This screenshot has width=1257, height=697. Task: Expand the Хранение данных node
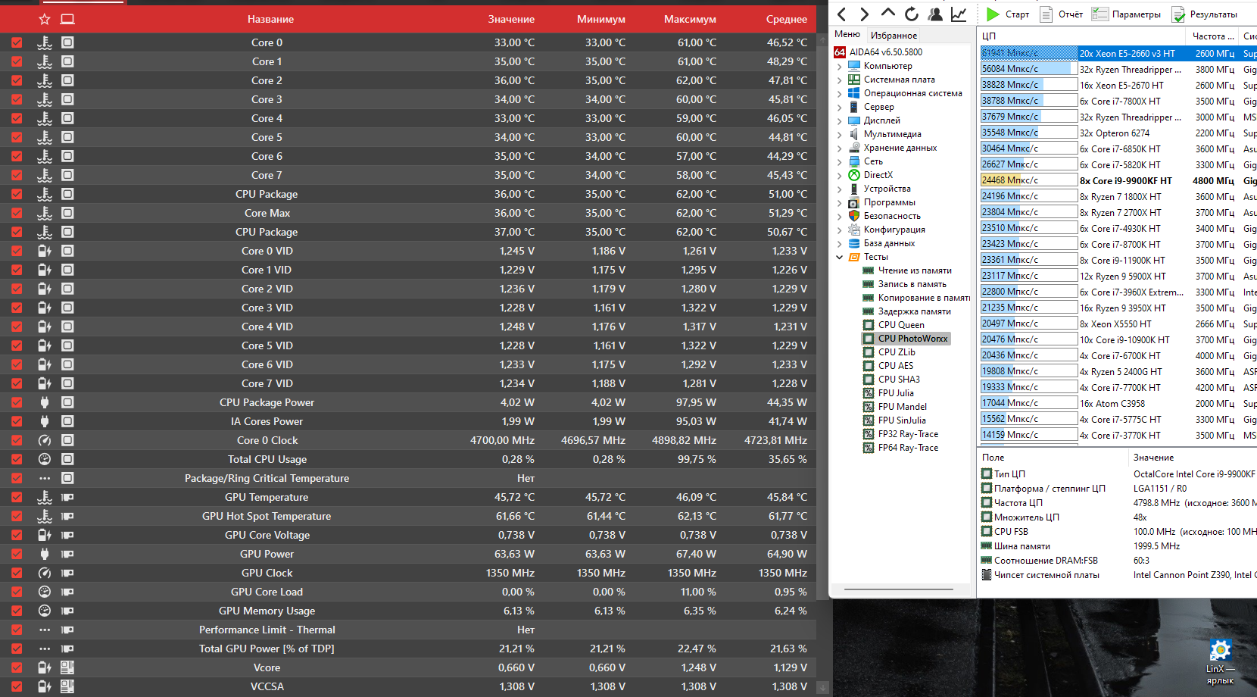tap(839, 148)
